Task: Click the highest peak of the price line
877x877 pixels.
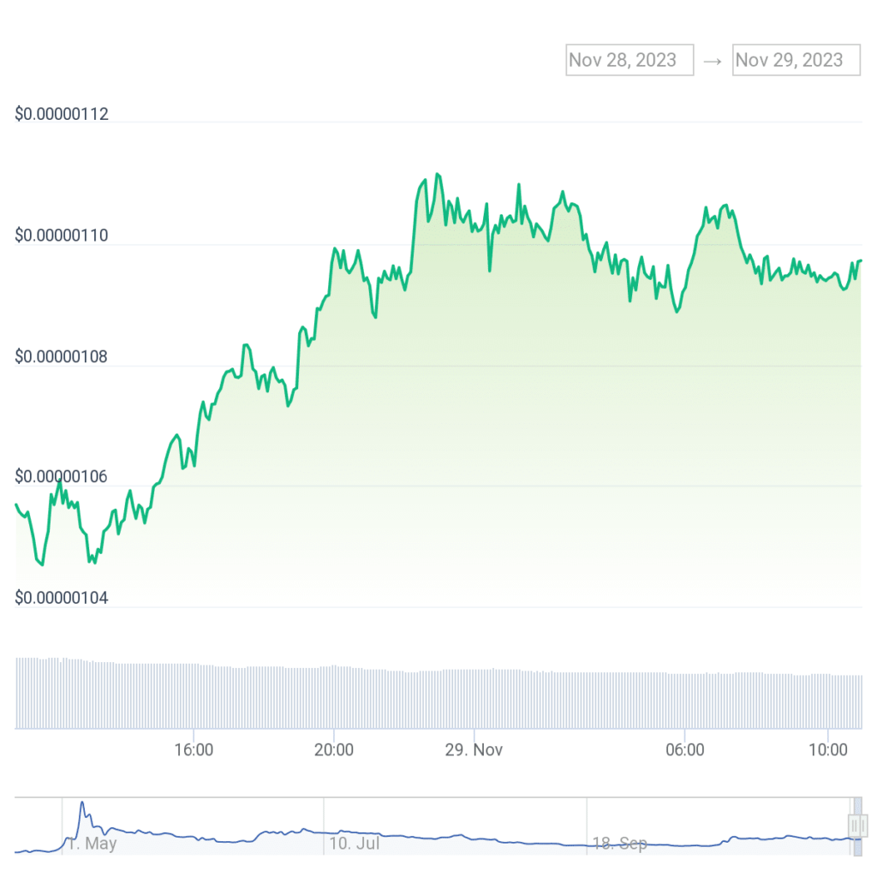Action: (x=438, y=174)
